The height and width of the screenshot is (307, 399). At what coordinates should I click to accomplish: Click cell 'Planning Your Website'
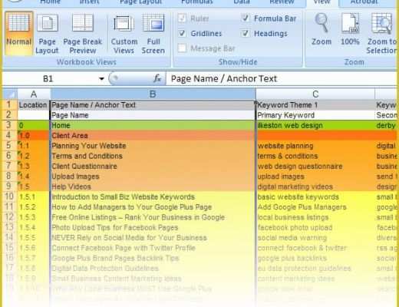[153, 146]
